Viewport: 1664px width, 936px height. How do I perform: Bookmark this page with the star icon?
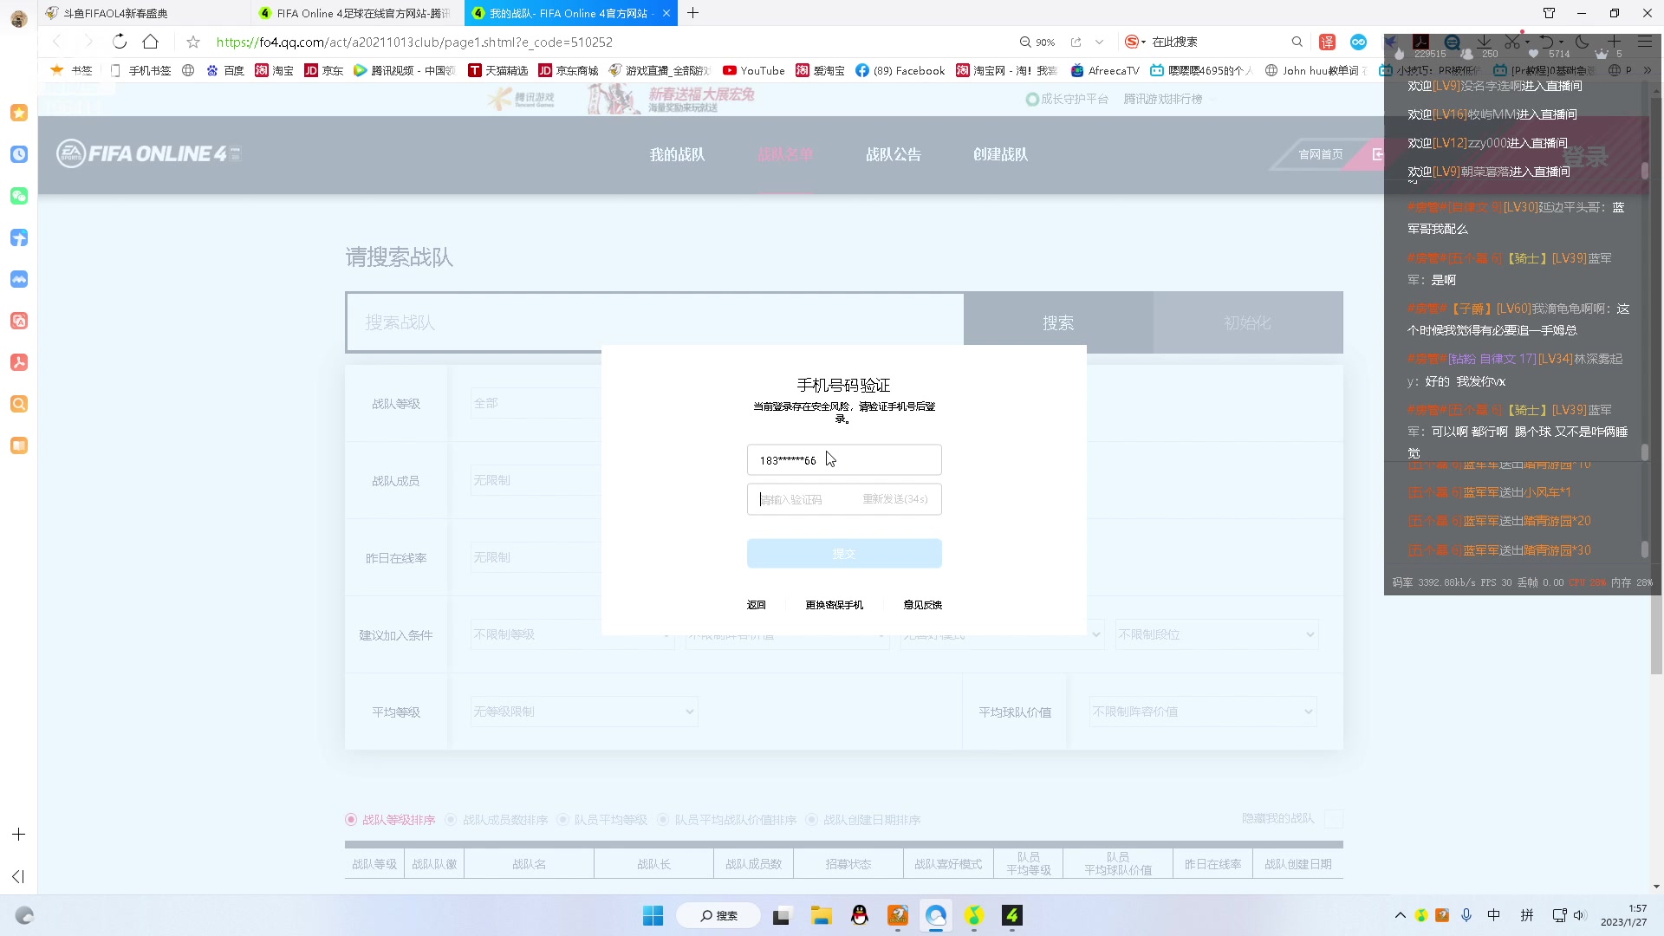(x=193, y=42)
